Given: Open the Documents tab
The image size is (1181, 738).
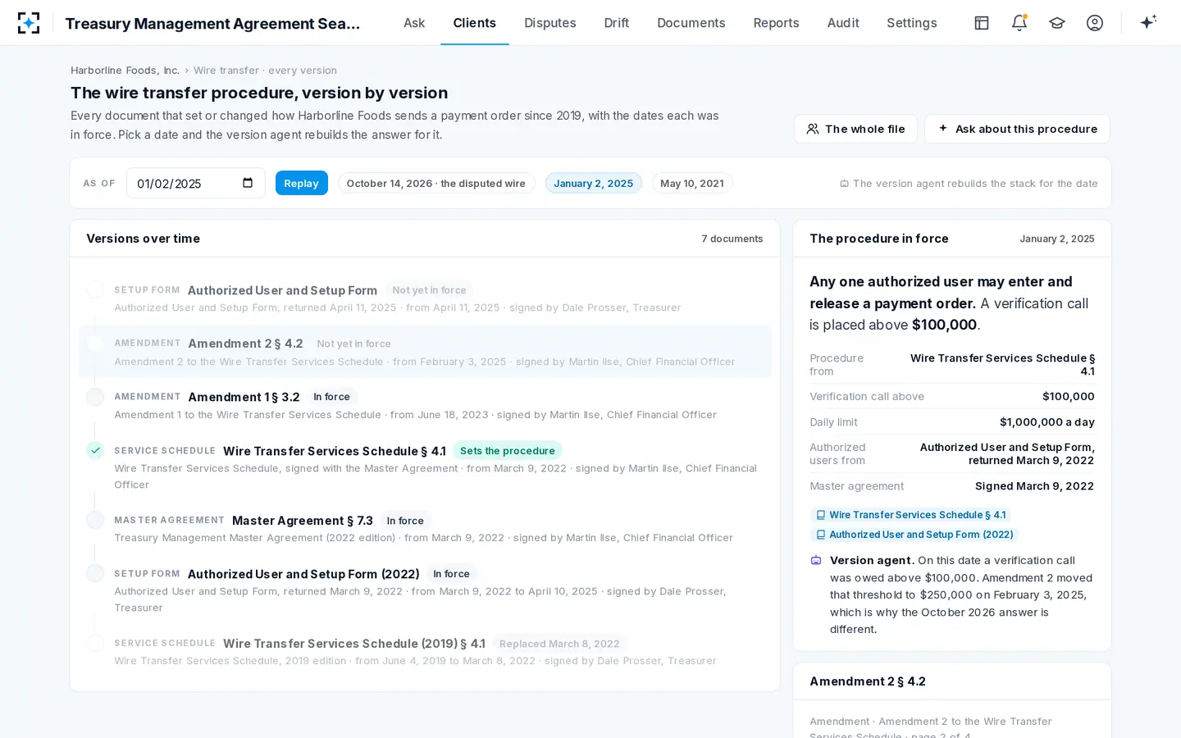Looking at the screenshot, I should coord(691,23).
